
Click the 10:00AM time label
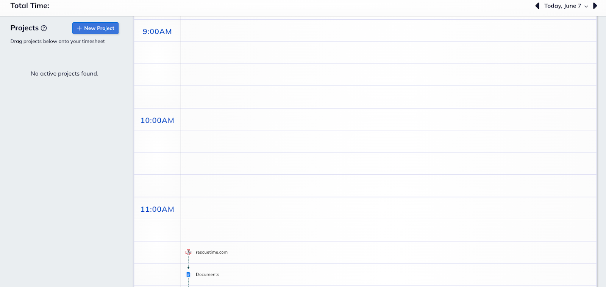157,120
